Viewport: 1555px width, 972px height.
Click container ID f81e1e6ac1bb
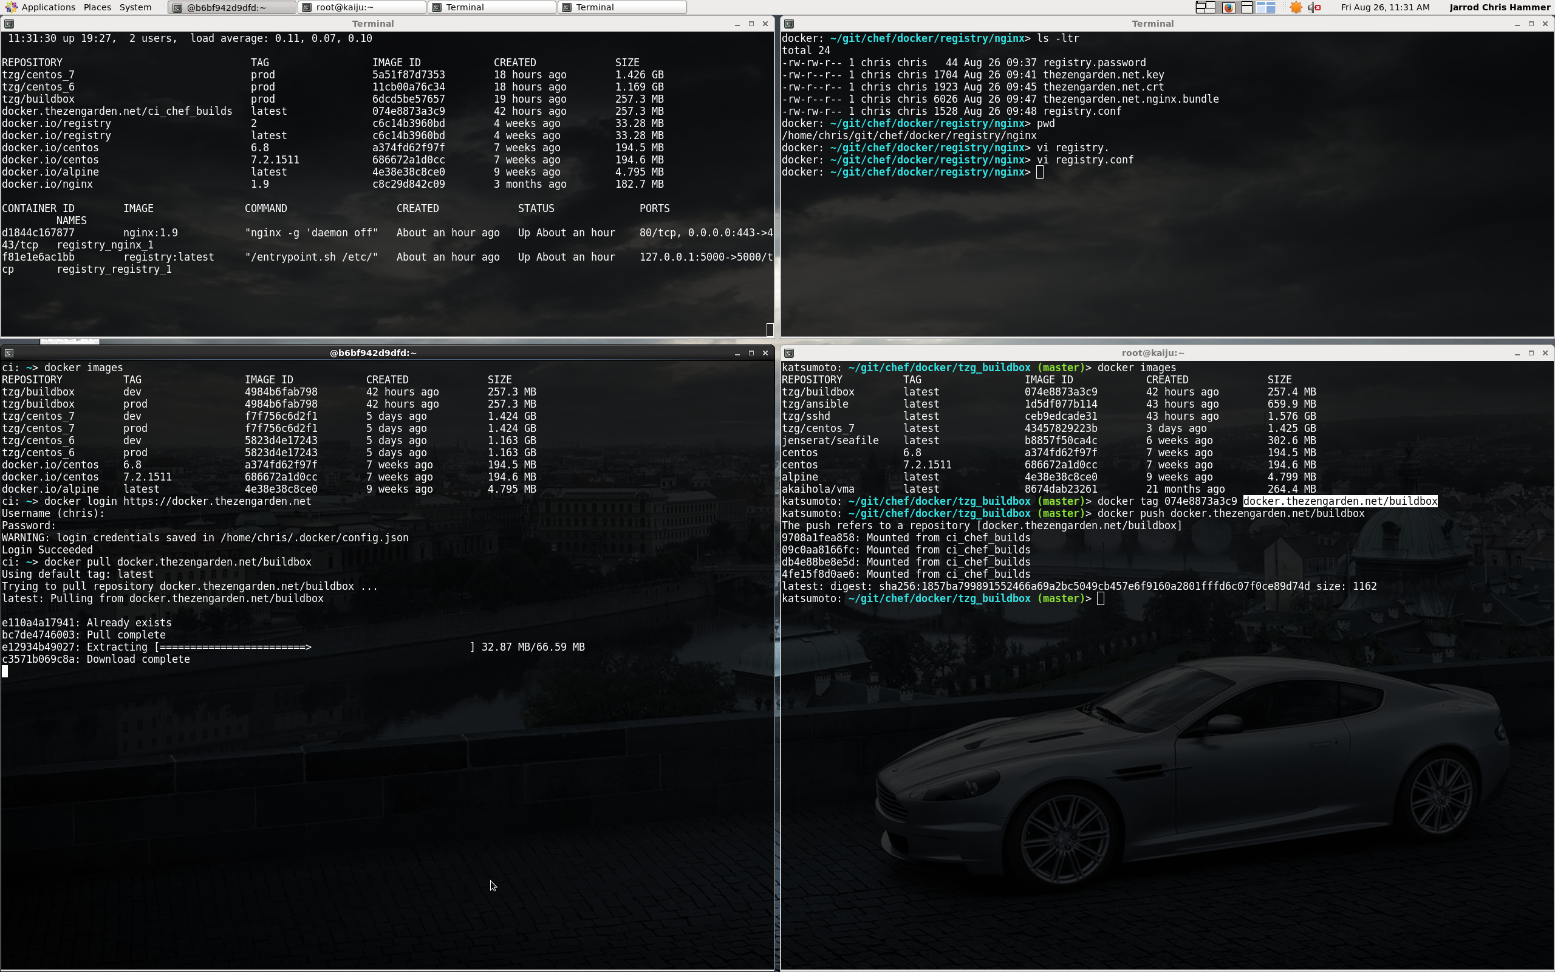(x=38, y=258)
